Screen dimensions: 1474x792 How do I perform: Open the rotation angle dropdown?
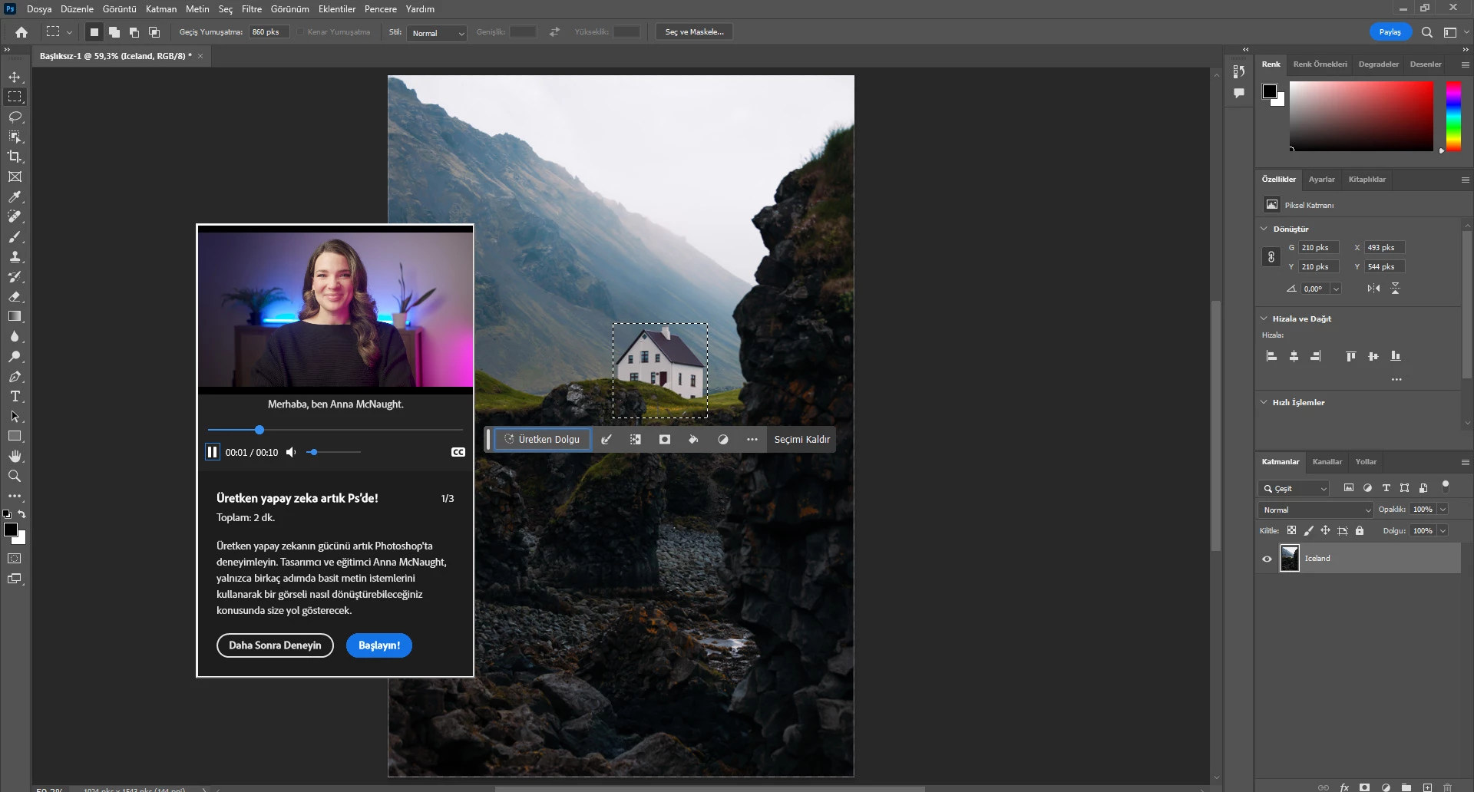tap(1336, 289)
